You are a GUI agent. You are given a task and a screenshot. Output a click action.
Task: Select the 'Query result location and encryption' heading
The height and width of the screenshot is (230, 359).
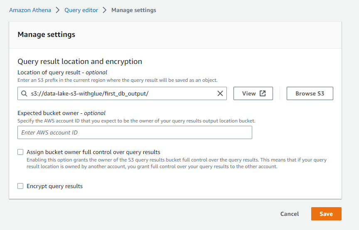coord(80,61)
